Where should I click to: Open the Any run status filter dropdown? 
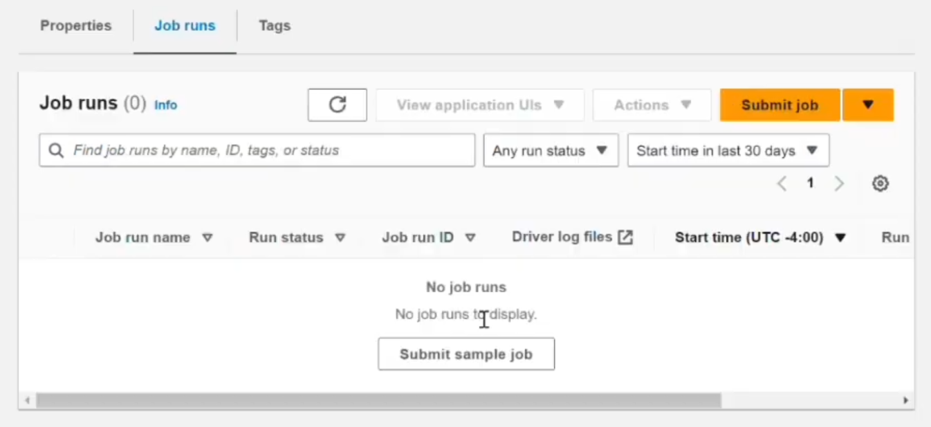pyautogui.click(x=550, y=150)
